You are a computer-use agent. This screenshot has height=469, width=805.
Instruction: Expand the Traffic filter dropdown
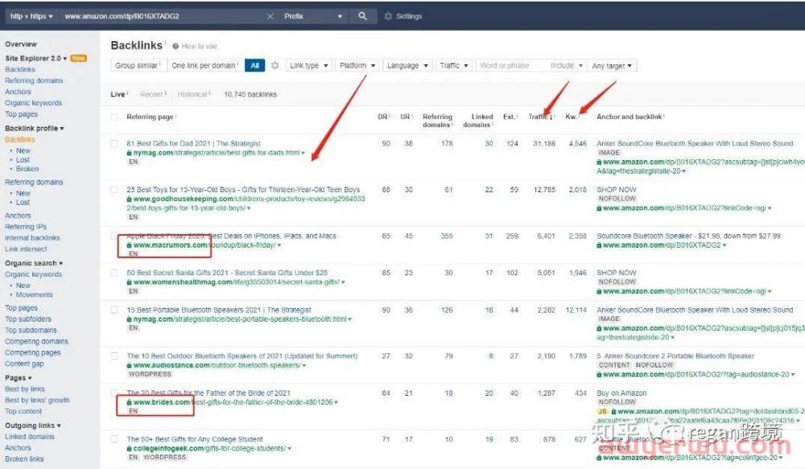(x=454, y=66)
